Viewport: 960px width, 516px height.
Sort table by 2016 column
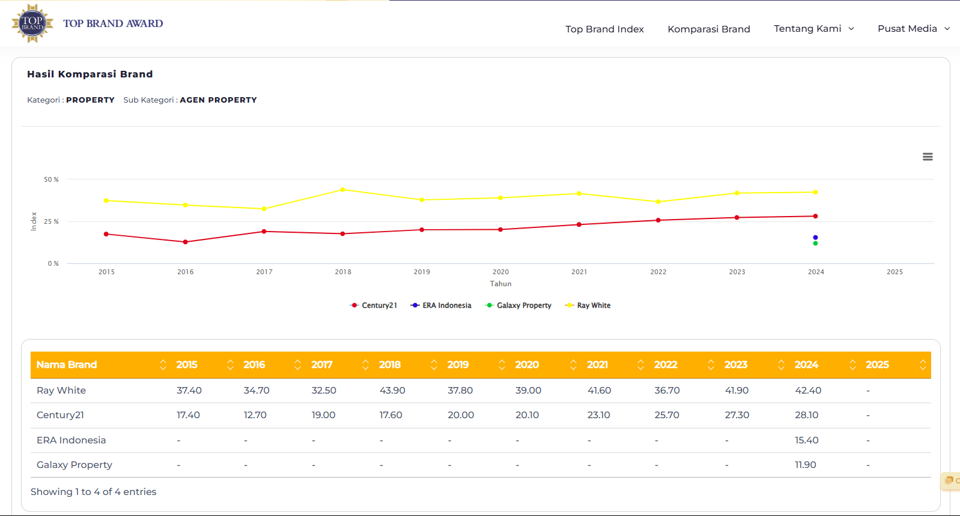(271, 365)
